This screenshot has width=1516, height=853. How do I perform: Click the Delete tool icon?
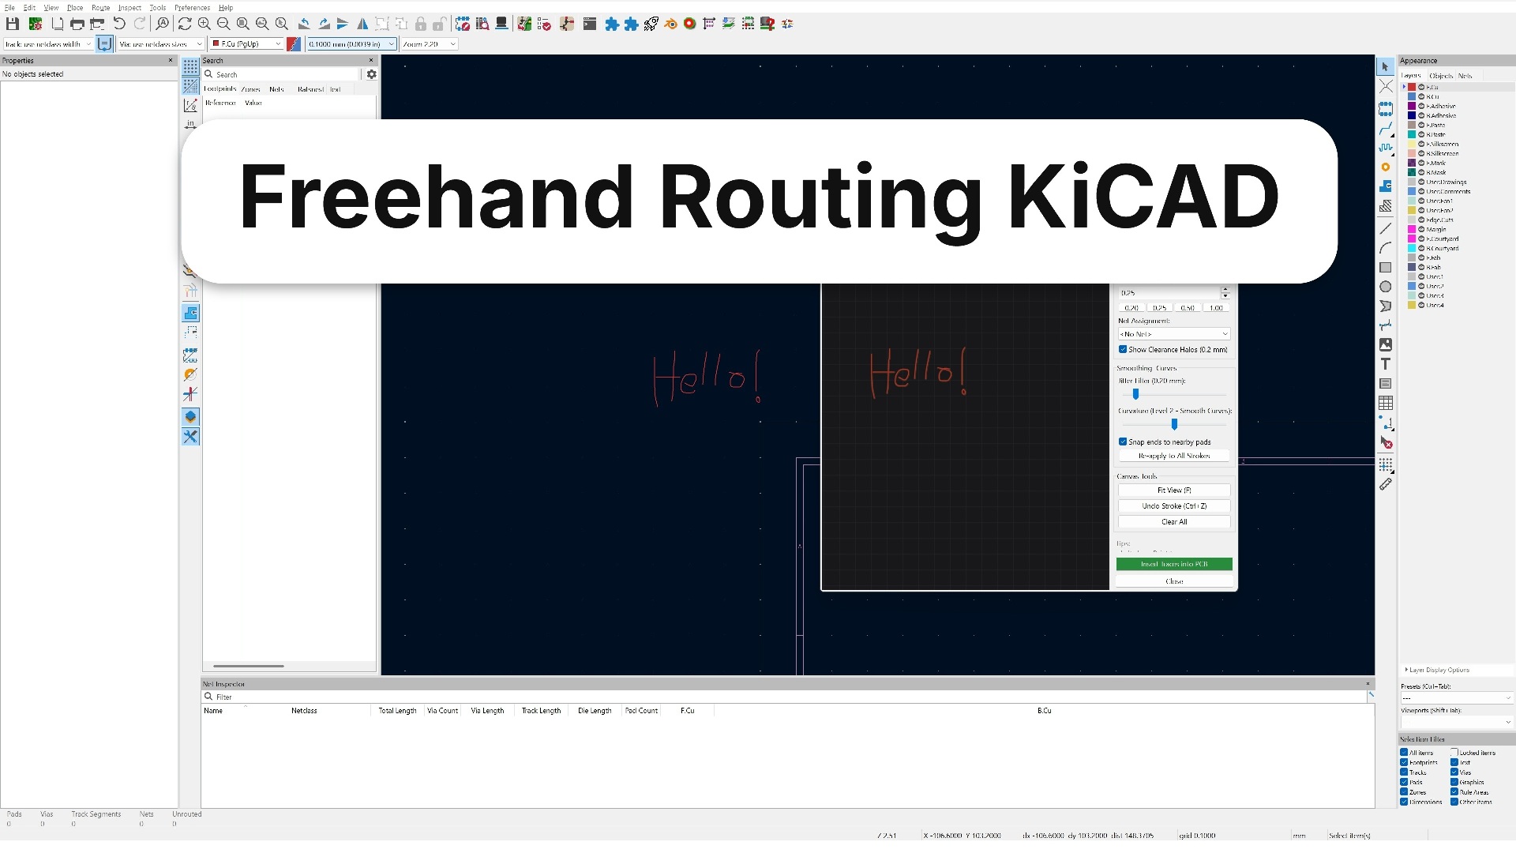1386,443
